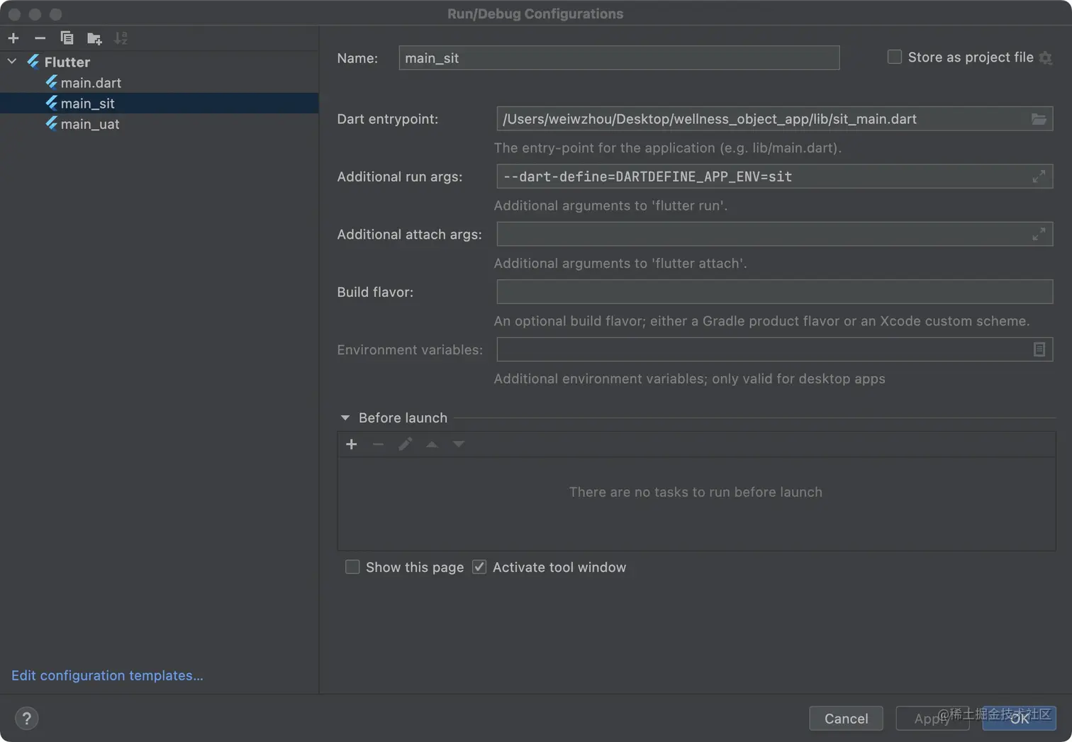The width and height of the screenshot is (1072, 742).
Task: Enable Store as project file checkbox
Action: tap(895, 57)
